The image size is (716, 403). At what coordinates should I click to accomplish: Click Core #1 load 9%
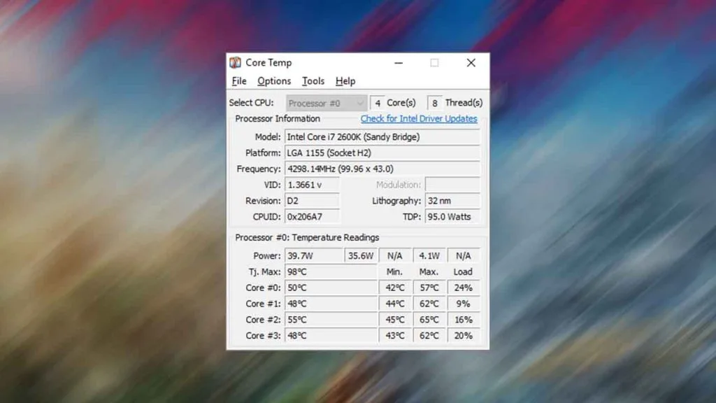click(x=464, y=304)
